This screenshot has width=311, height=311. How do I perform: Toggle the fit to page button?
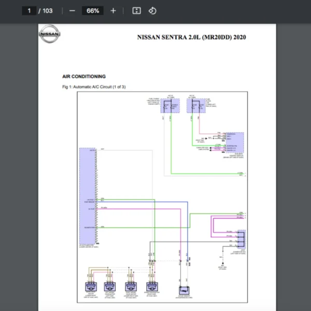pyautogui.click(x=136, y=11)
